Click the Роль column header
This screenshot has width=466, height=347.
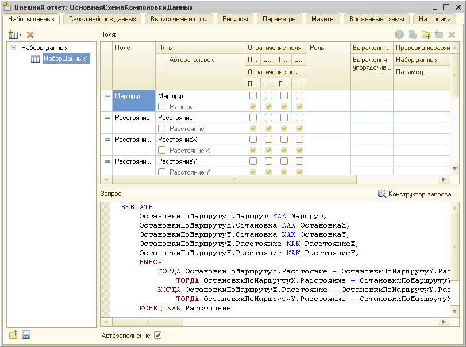pos(329,65)
